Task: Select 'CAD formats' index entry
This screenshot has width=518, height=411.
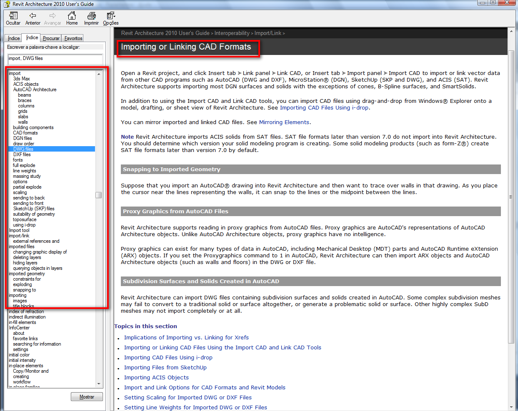Action: tap(25, 133)
